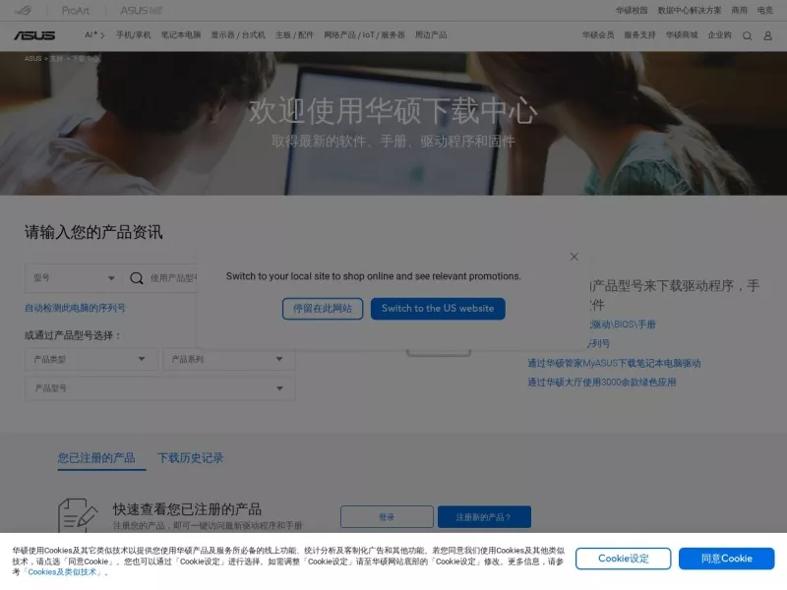
Task: Open 数据中心解决方案 top link
Action: [x=690, y=10]
